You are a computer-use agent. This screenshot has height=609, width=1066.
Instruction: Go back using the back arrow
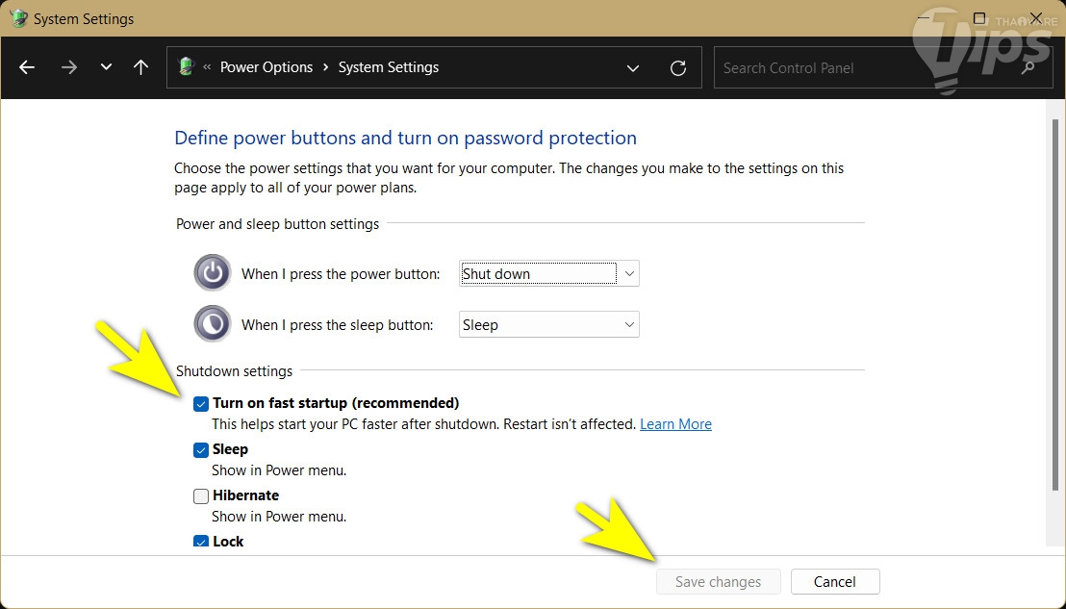tap(27, 67)
